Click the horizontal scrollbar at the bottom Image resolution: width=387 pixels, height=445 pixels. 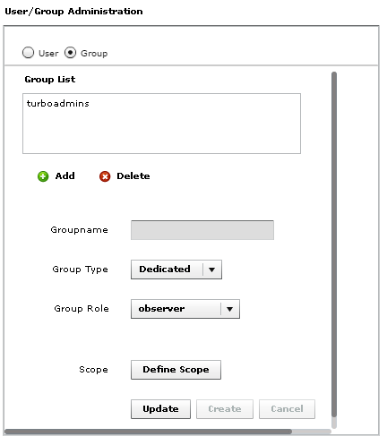148,432
